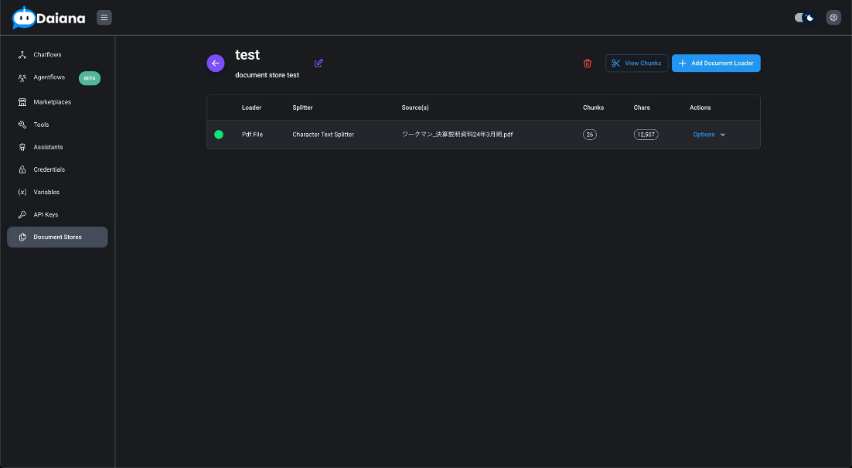Click Add Document Loader button
The width and height of the screenshot is (852, 468).
click(716, 63)
